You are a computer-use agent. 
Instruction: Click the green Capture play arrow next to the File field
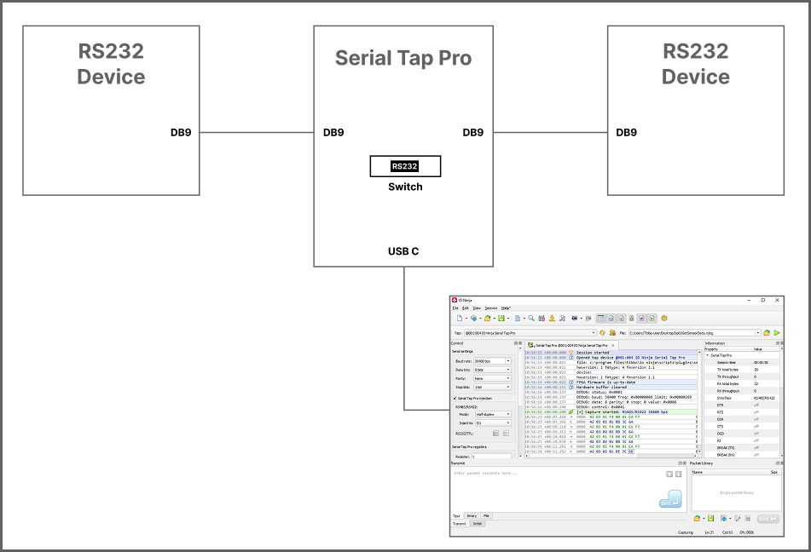pos(777,333)
